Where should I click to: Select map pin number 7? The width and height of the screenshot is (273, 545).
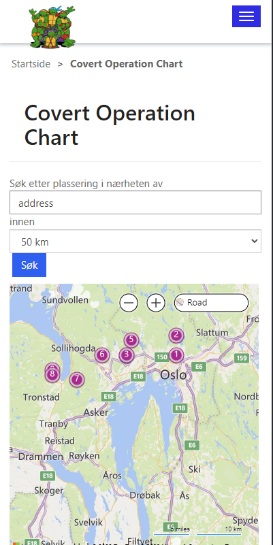[77, 379]
